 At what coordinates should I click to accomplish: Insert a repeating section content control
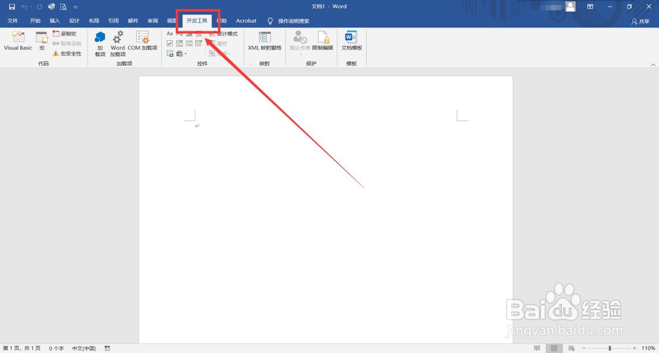pos(170,53)
